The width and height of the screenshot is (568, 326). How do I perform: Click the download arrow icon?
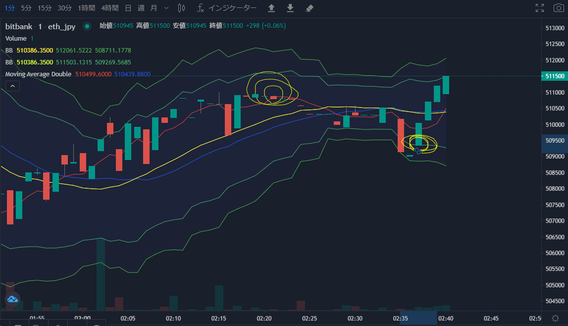click(x=290, y=8)
